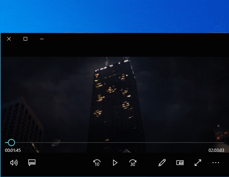Click elapsed time 00:01:45
The width and height of the screenshot is (229, 177).
click(x=13, y=150)
